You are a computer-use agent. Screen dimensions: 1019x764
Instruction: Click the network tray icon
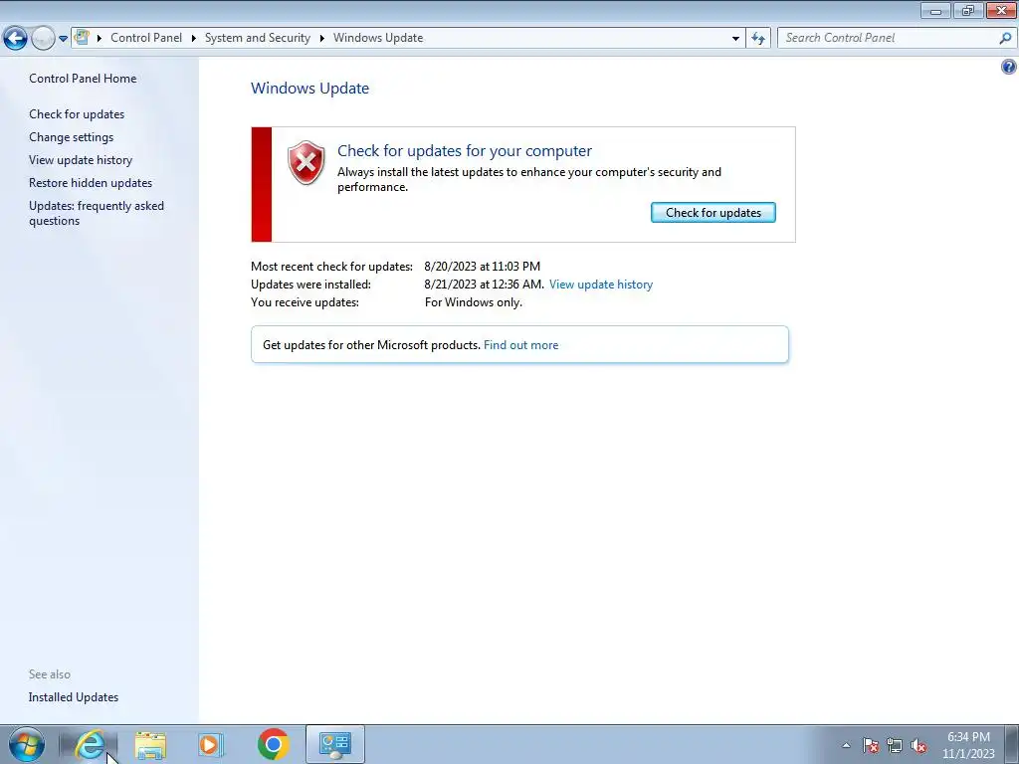click(x=895, y=745)
